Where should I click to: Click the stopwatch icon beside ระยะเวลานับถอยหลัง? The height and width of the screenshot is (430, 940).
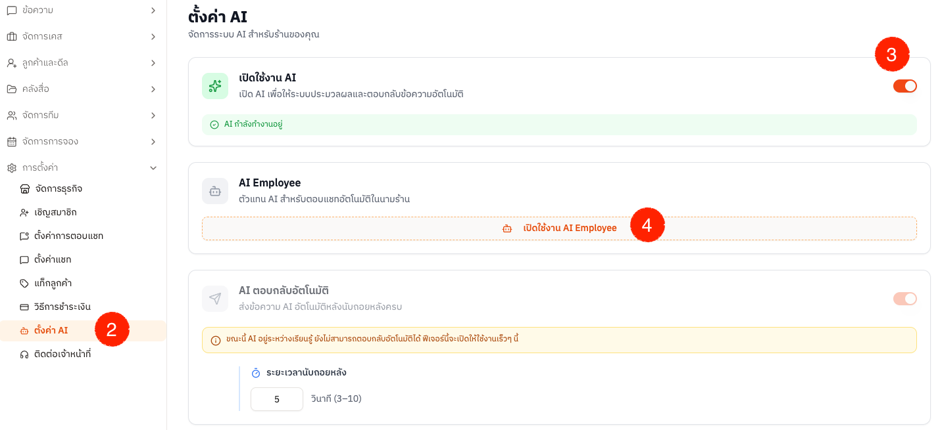point(257,373)
